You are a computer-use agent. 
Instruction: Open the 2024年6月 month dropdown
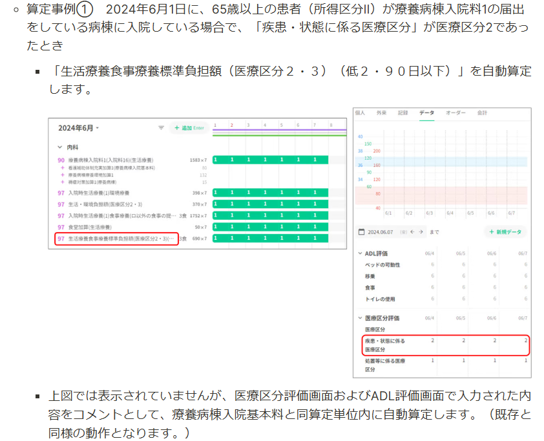[x=78, y=128]
